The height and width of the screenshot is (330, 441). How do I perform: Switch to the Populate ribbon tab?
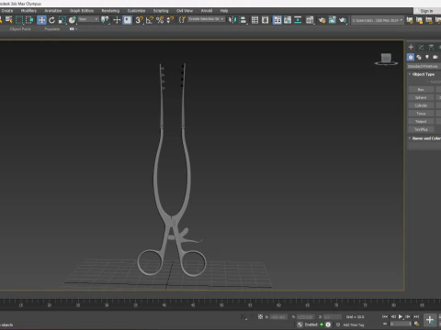[x=52, y=29]
